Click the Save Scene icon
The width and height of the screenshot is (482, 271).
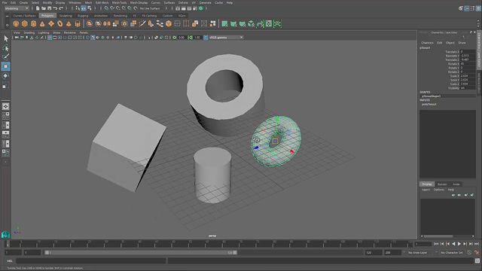[x=50, y=8]
